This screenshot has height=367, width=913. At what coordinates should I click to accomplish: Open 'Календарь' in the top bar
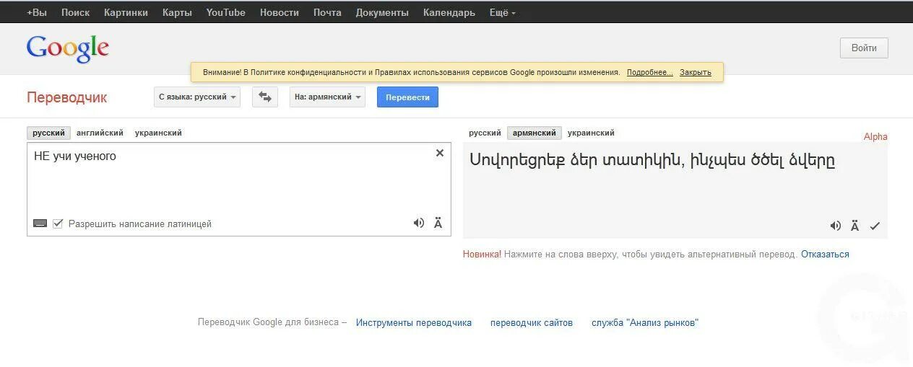click(x=449, y=12)
